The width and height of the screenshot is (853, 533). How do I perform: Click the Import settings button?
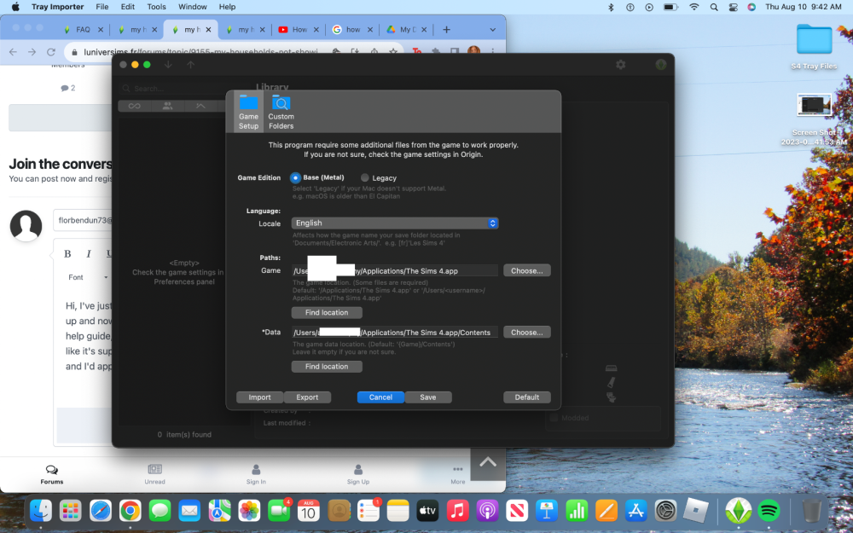tap(259, 397)
